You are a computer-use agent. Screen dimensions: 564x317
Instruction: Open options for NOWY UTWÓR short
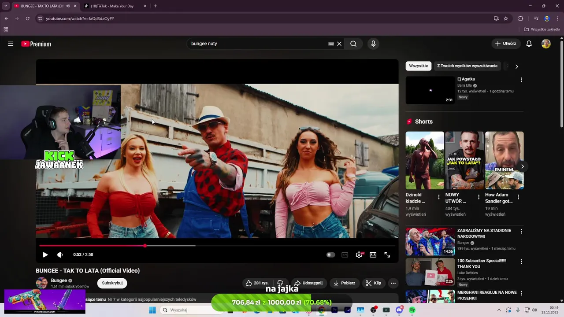pos(479,197)
